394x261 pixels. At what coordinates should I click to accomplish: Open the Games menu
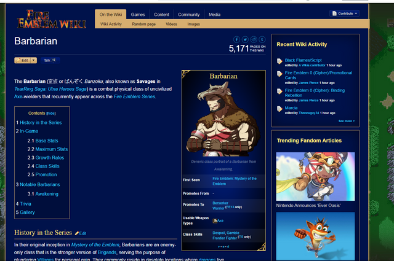138,15
